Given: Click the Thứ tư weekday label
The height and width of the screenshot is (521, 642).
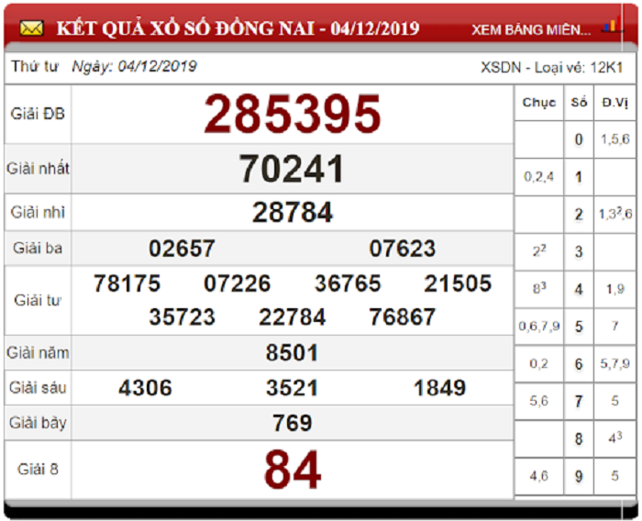Looking at the screenshot, I should click(35, 66).
